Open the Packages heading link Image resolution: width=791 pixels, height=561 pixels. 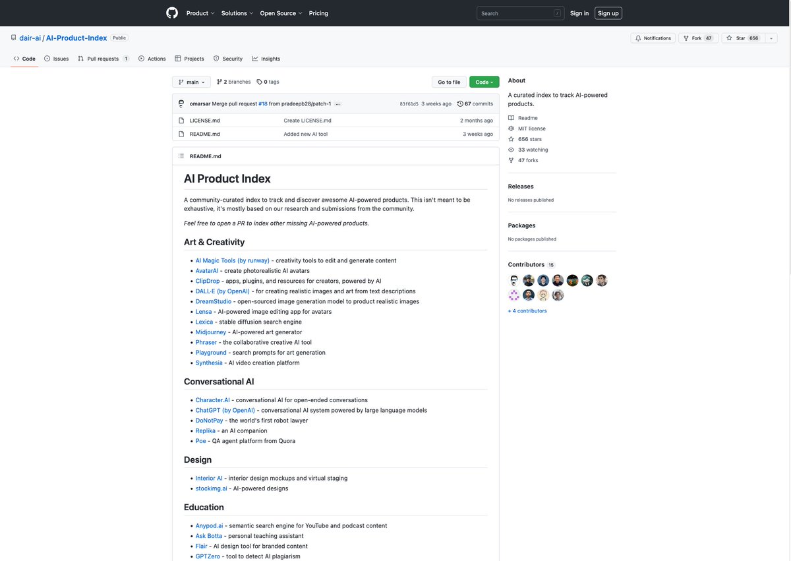(521, 225)
